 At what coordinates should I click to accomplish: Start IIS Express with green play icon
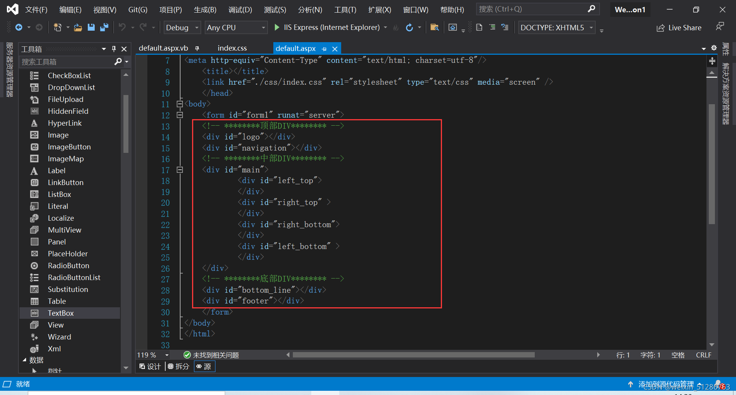pos(277,27)
